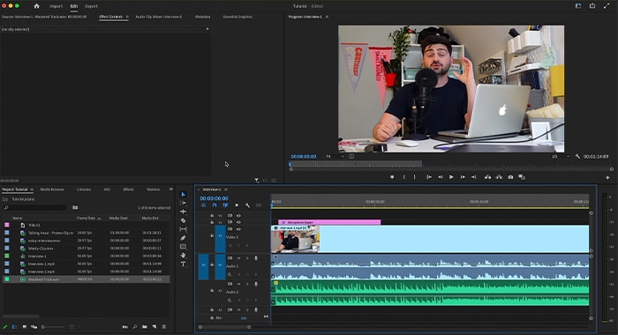Click New Bin icon in Project panel
Screen dimensions: 618x335
(145, 327)
